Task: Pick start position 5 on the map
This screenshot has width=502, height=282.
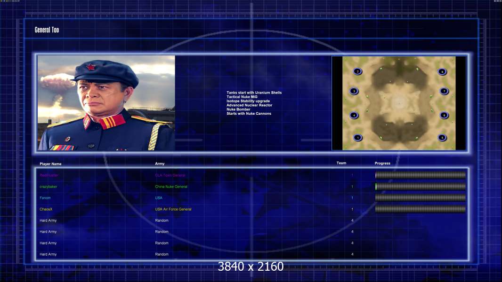Action: [442, 138]
